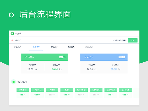This screenshot has width=148, height=111.
Task: Toggle the switch in the fourth device card
Action: click(65, 94)
